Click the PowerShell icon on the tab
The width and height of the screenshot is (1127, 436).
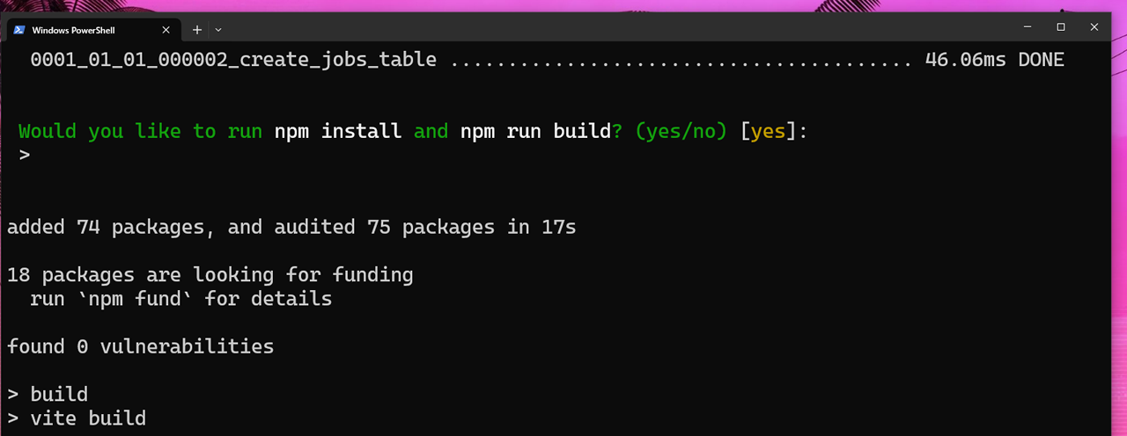(18, 30)
